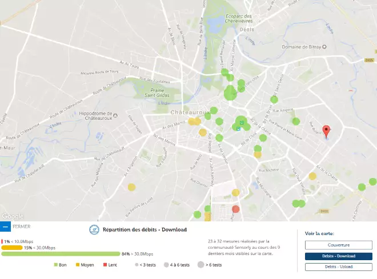This screenshot has height=279, width=377.
Task: Click the green circle near Rue Ampère
Action: click(x=296, y=122)
